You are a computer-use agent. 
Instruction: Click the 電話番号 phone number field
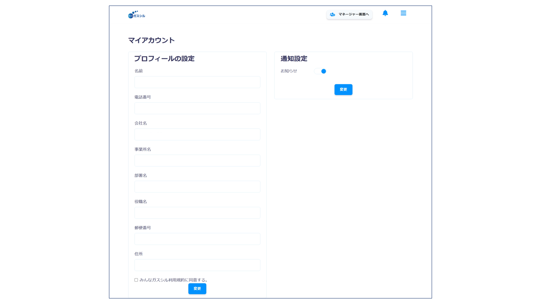point(197,108)
